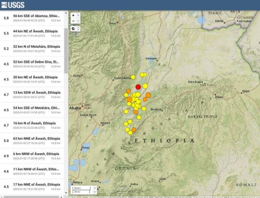Zoom in on the map with plus button
The height and width of the screenshot is (198, 260).
pos(73,16)
